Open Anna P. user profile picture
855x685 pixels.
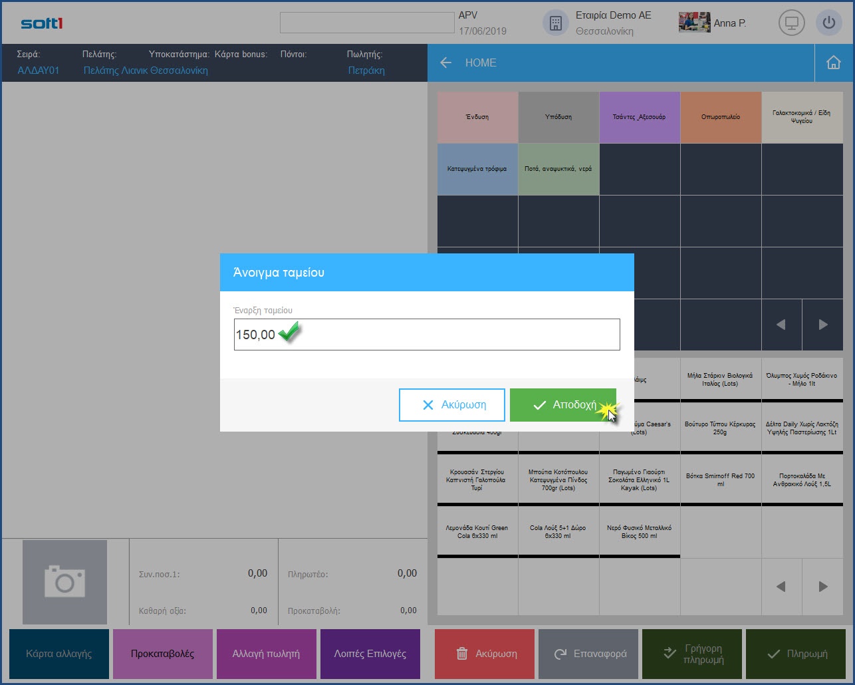click(x=694, y=23)
